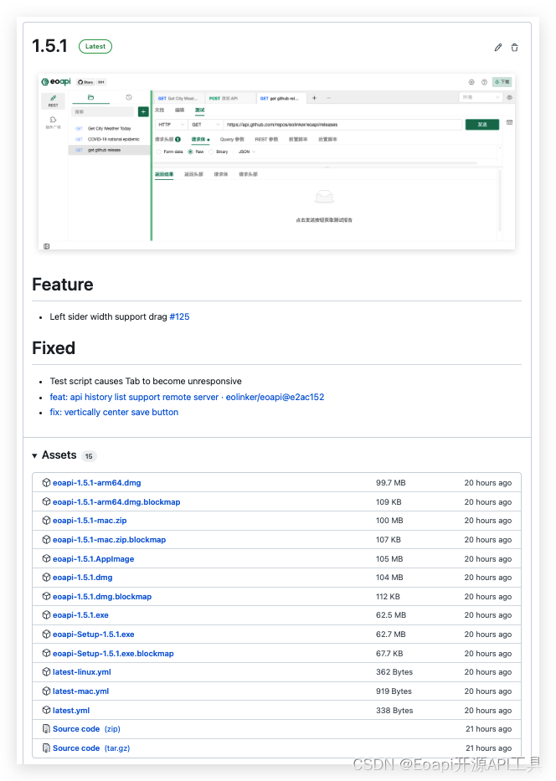The width and height of the screenshot is (556, 781).
Task: Download eoapi-1.5.1-arm64.dmg.blockmap file
Action: [116, 502]
